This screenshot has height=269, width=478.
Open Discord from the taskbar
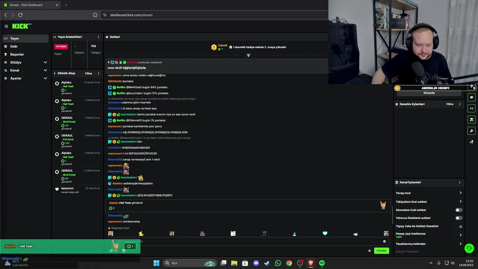pyautogui.click(x=256, y=263)
